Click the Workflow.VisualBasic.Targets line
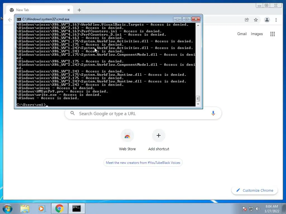 coord(102,25)
